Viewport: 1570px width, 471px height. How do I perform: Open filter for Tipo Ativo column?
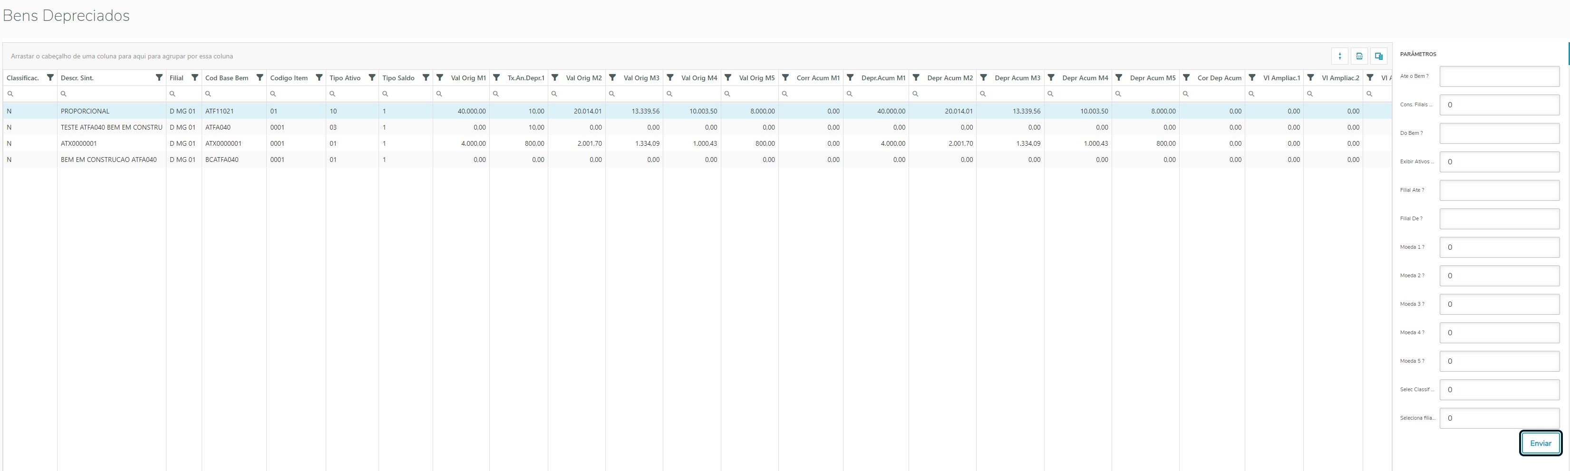(372, 78)
